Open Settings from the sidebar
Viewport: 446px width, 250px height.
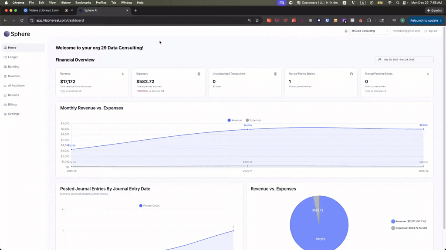14,114
